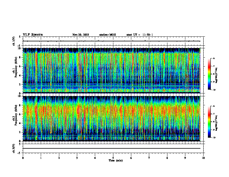Click the "3" minute tick on time axis
This screenshot has width=229, height=177.
pyautogui.click(x=77, y=158)
